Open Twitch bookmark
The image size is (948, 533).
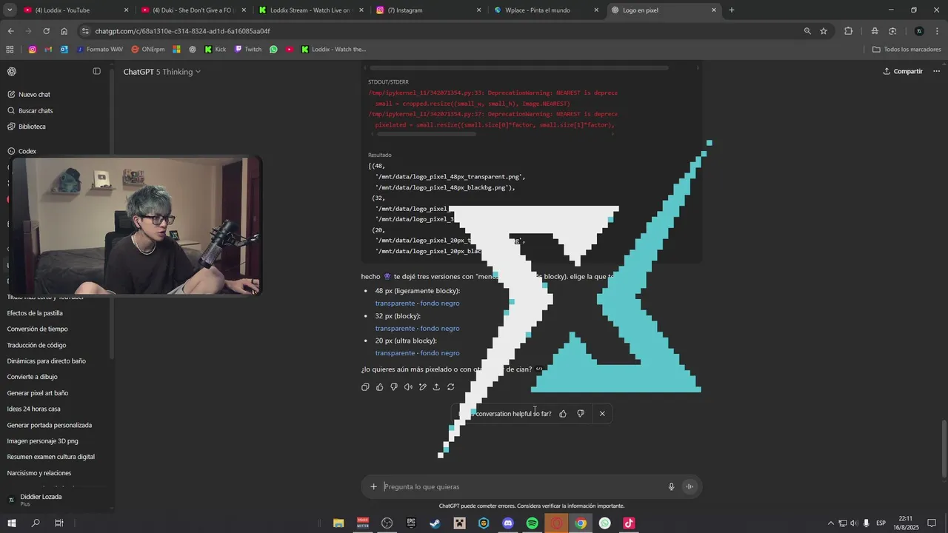[248, 50]
